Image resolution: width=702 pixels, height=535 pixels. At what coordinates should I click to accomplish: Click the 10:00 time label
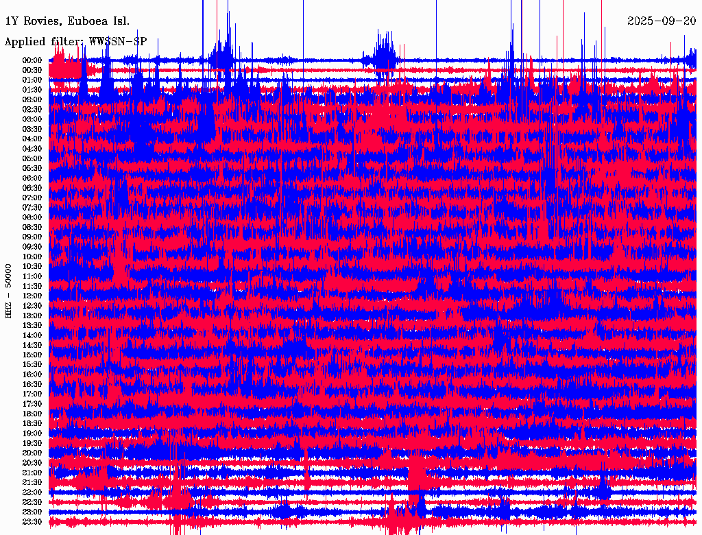[32, 257]
